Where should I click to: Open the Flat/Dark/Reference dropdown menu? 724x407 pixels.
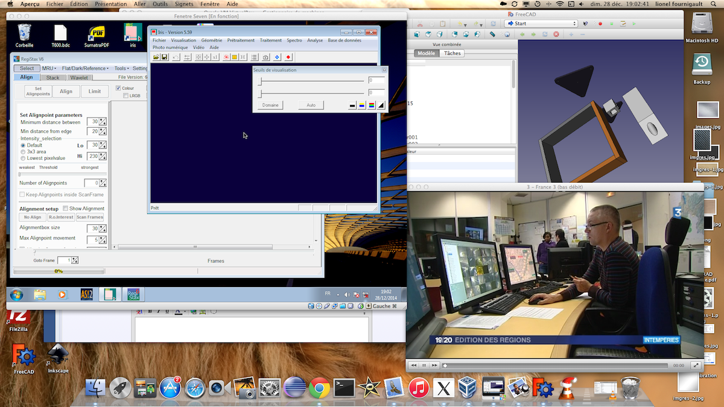point(86,68)
